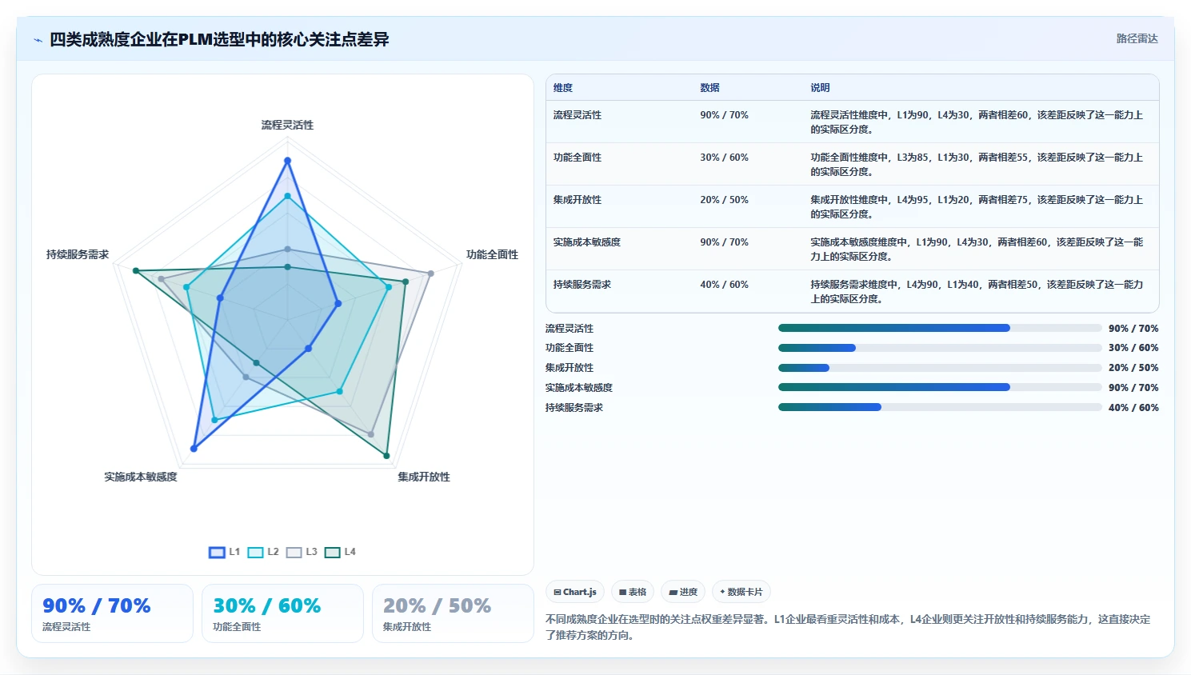Click 20% / 50% value in table
The height and width of the screenshot is (675, 1191).
[724, 200]
